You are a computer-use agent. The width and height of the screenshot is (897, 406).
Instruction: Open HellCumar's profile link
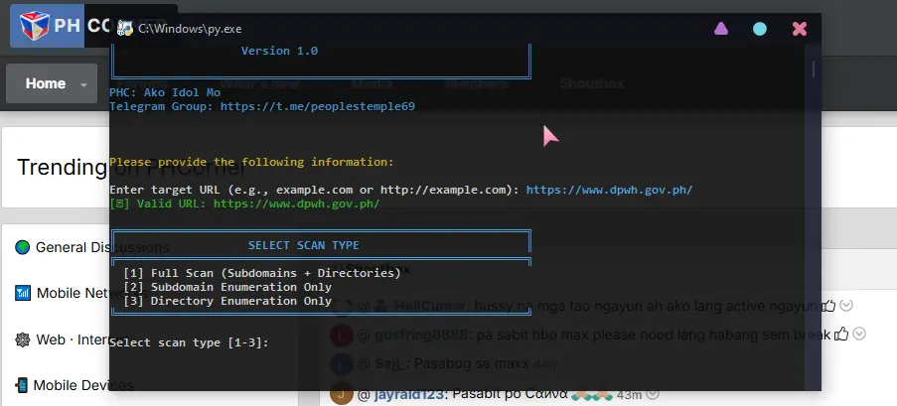click(x=429, y=306)
